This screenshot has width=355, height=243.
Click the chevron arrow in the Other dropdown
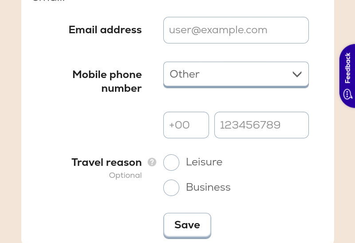(297, 74)
